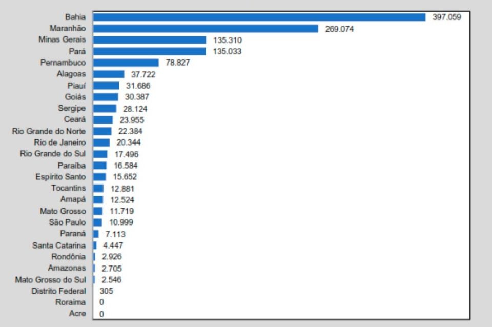492x327 pixels.
Task: Select the value 16.584
Action: click(x=126, y=166)
